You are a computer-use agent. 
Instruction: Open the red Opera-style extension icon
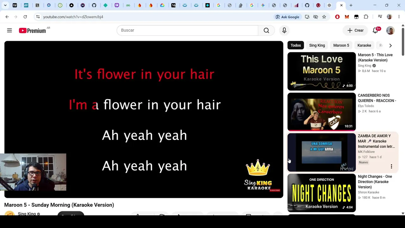click(x=337, y=17)
